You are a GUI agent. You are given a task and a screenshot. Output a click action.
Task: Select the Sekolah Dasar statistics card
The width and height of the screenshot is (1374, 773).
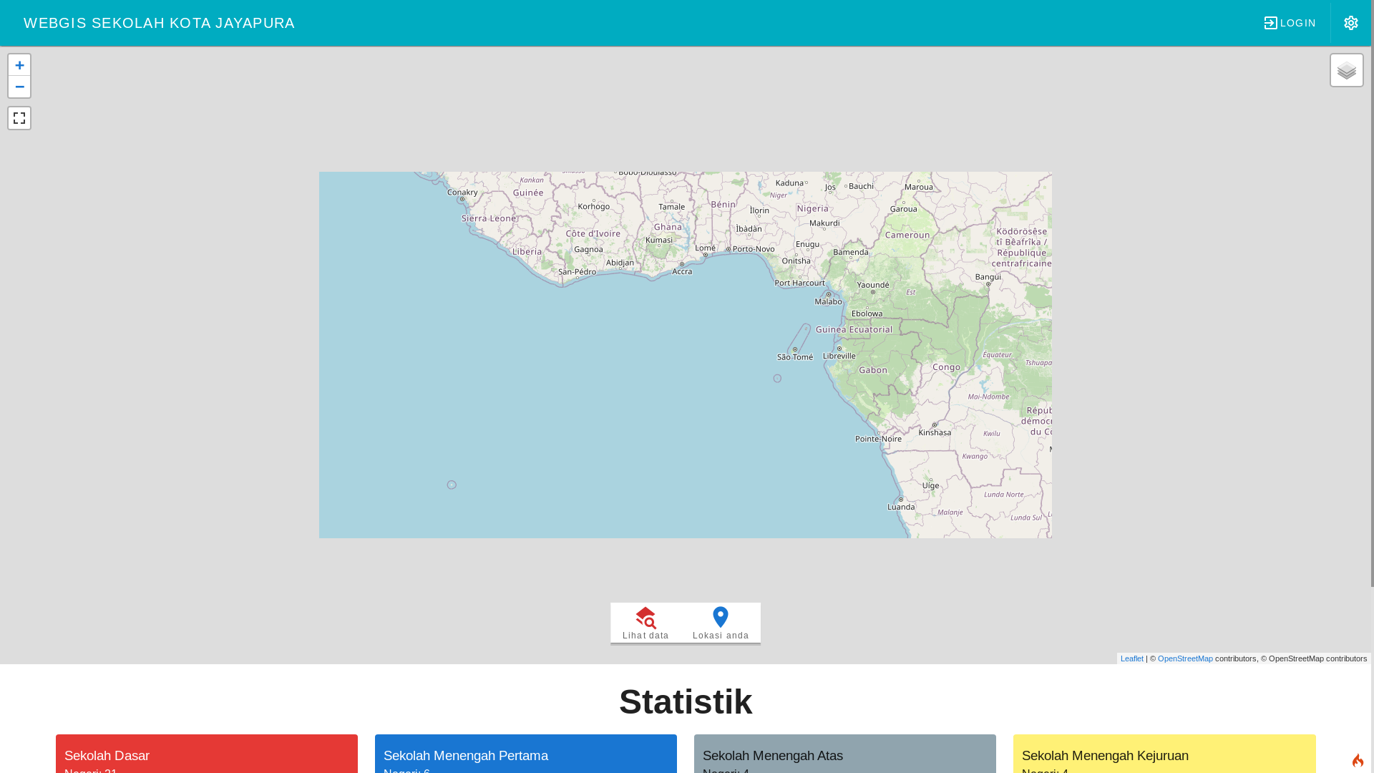tap(207, 754)
